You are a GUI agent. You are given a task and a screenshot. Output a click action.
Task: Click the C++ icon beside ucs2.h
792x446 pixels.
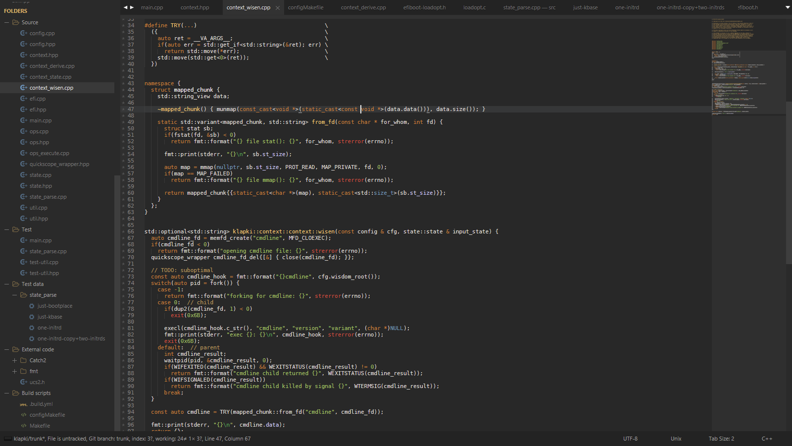coord(23,382)
